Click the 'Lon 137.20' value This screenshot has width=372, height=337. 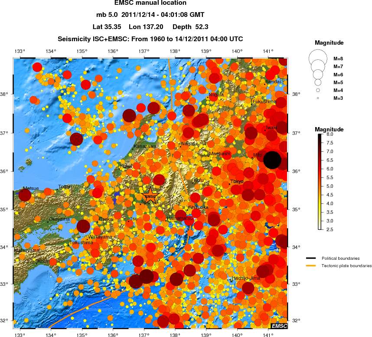point(146,27)
